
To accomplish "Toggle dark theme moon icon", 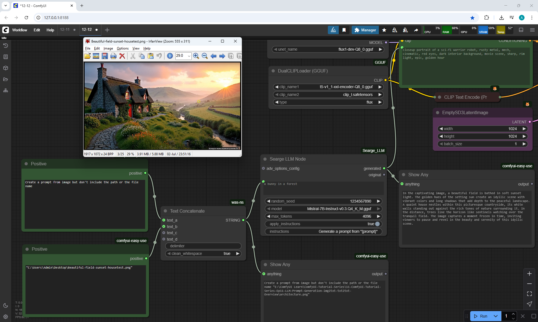I will tap(6, 305).
